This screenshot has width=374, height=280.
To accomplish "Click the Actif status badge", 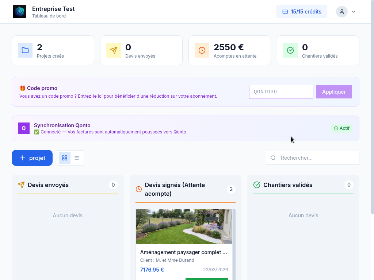I will 341,128.
